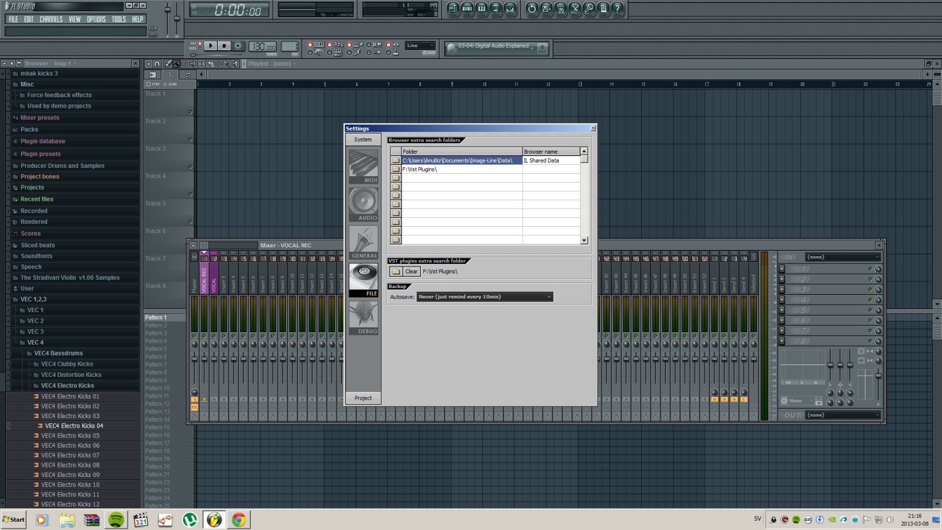Toggle the Playlist magnet snap icon
The height and width of the screenshot is (530, 942).
pos(157,64)
